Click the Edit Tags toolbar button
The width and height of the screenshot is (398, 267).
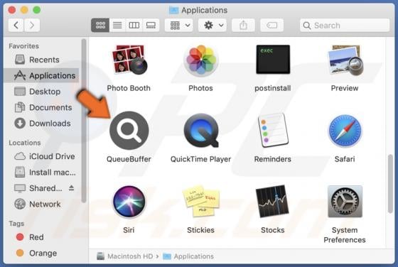point(271,25)
